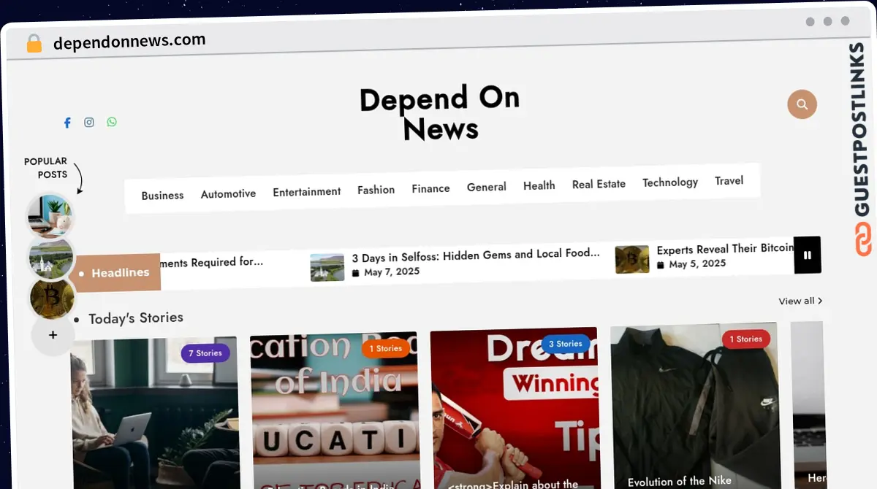Screen dimensions: 877x489
Task: Select the Business menu item
Action: pos(162,196)
